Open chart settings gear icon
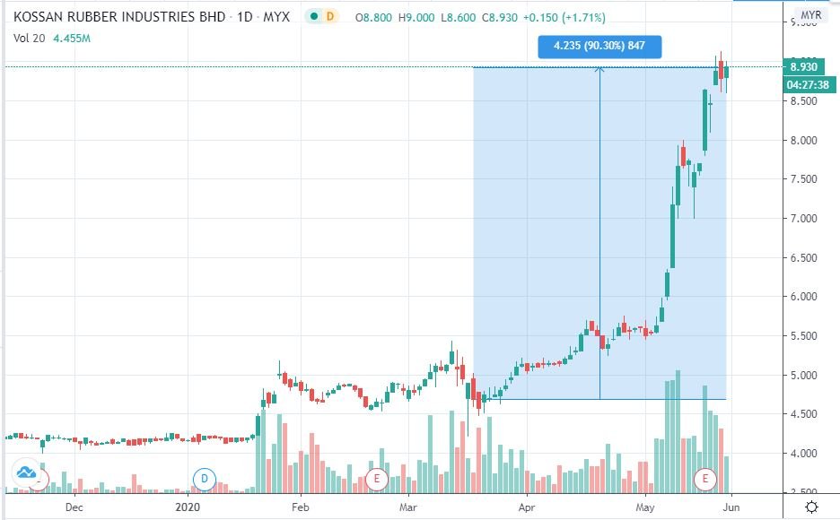This screenshot has width=840, height=520. [x=811, y=507]
